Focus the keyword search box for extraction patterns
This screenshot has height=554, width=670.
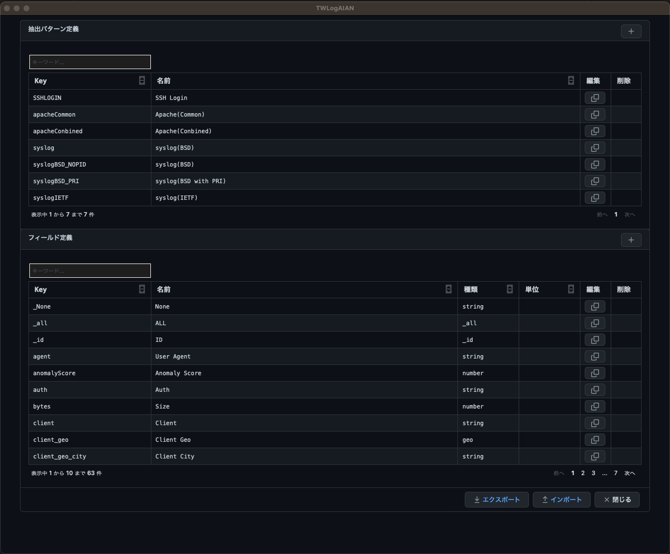[90, 62]
